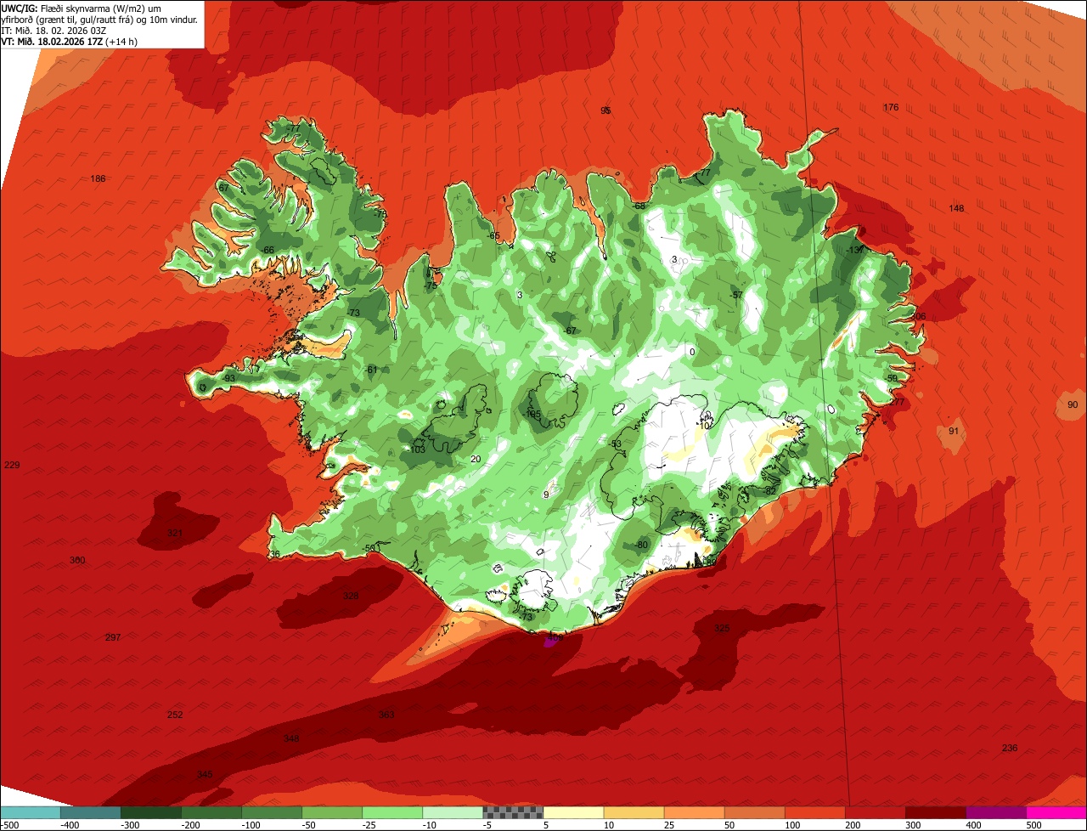Click the land value '-80'

coord(641,545)
